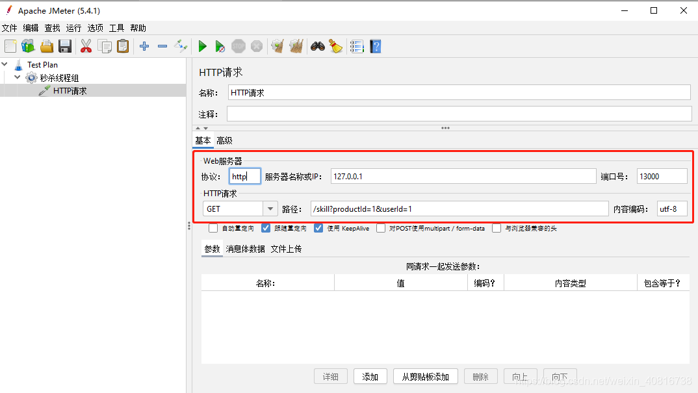The height and width of the screenshot is (393, 698).
Task: Select the 消息体数据 tab
Action: [245, 249]
